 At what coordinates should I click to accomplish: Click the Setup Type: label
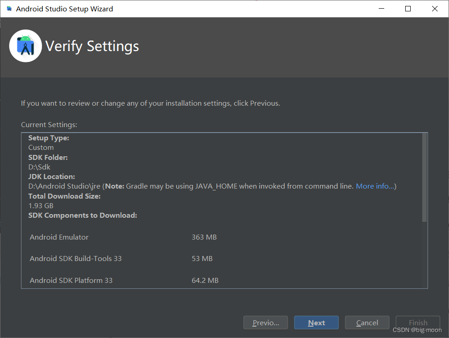pyautogui.click(x=49, y=138)
